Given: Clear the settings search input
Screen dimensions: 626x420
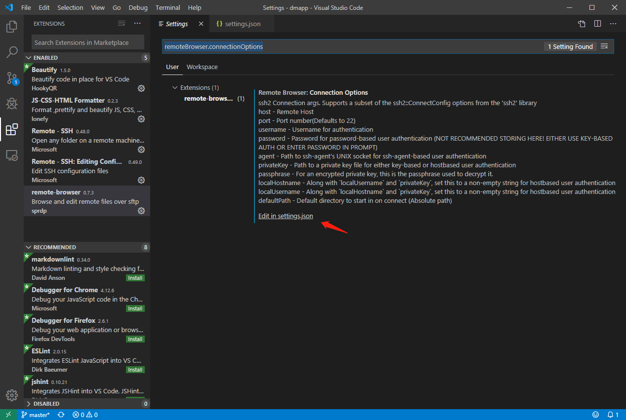Looking at the screenshot, I should tap(604, 46).
